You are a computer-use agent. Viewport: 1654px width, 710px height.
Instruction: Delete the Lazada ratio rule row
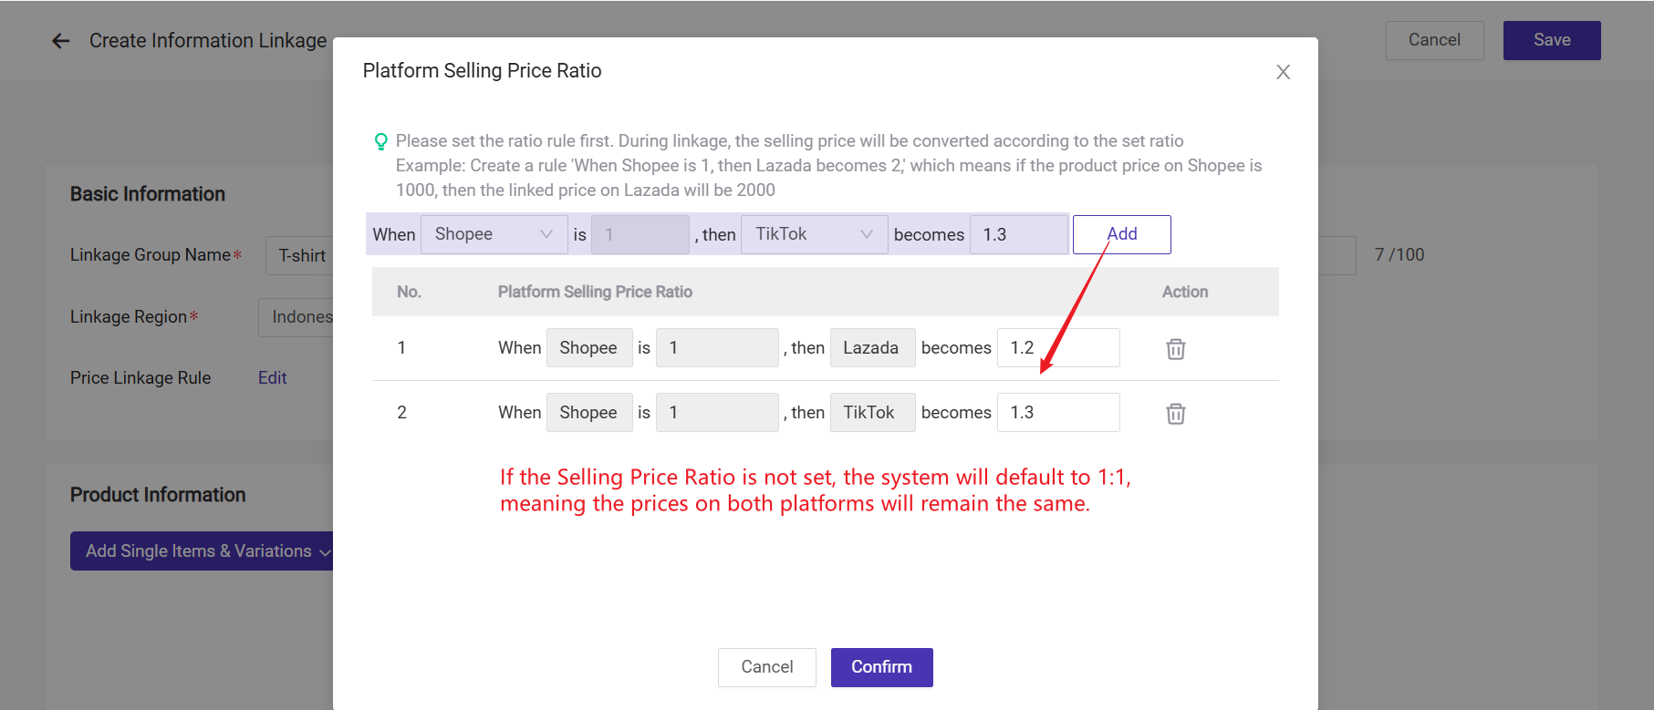click(x=1175, y=349)
